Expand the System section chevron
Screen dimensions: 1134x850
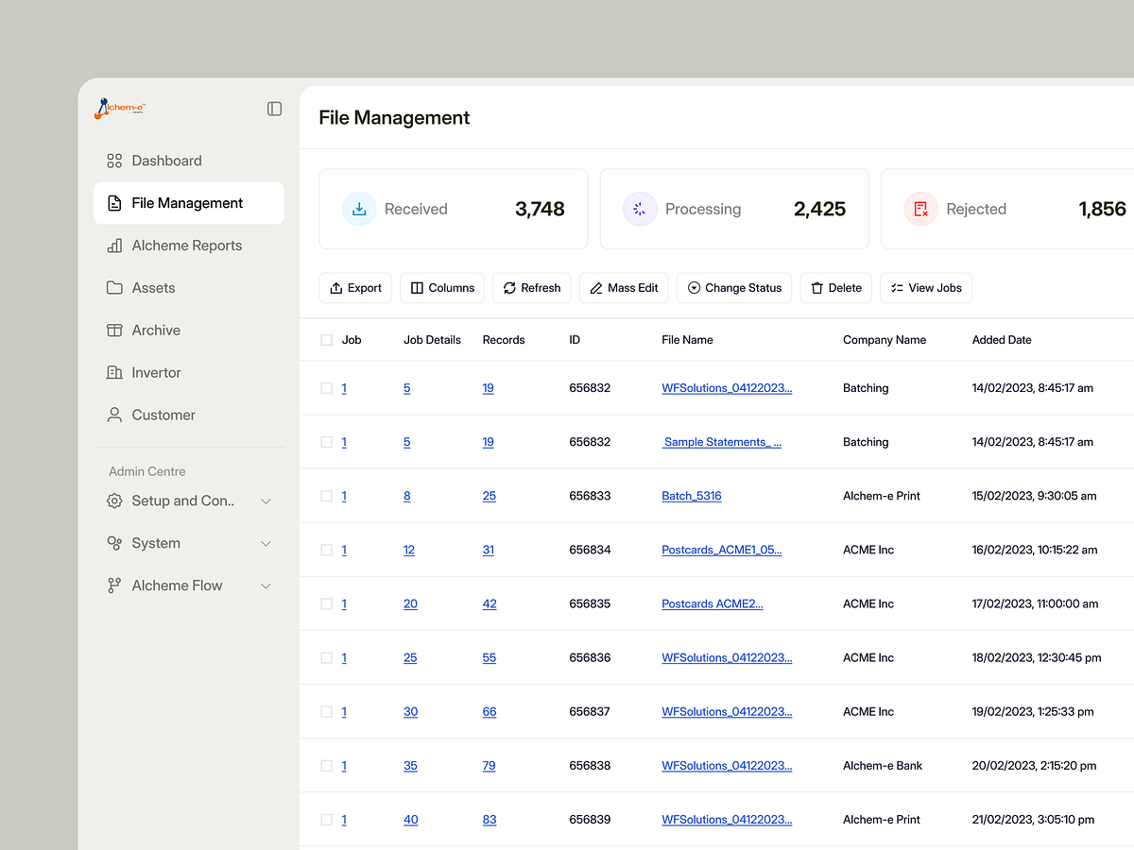266,544
